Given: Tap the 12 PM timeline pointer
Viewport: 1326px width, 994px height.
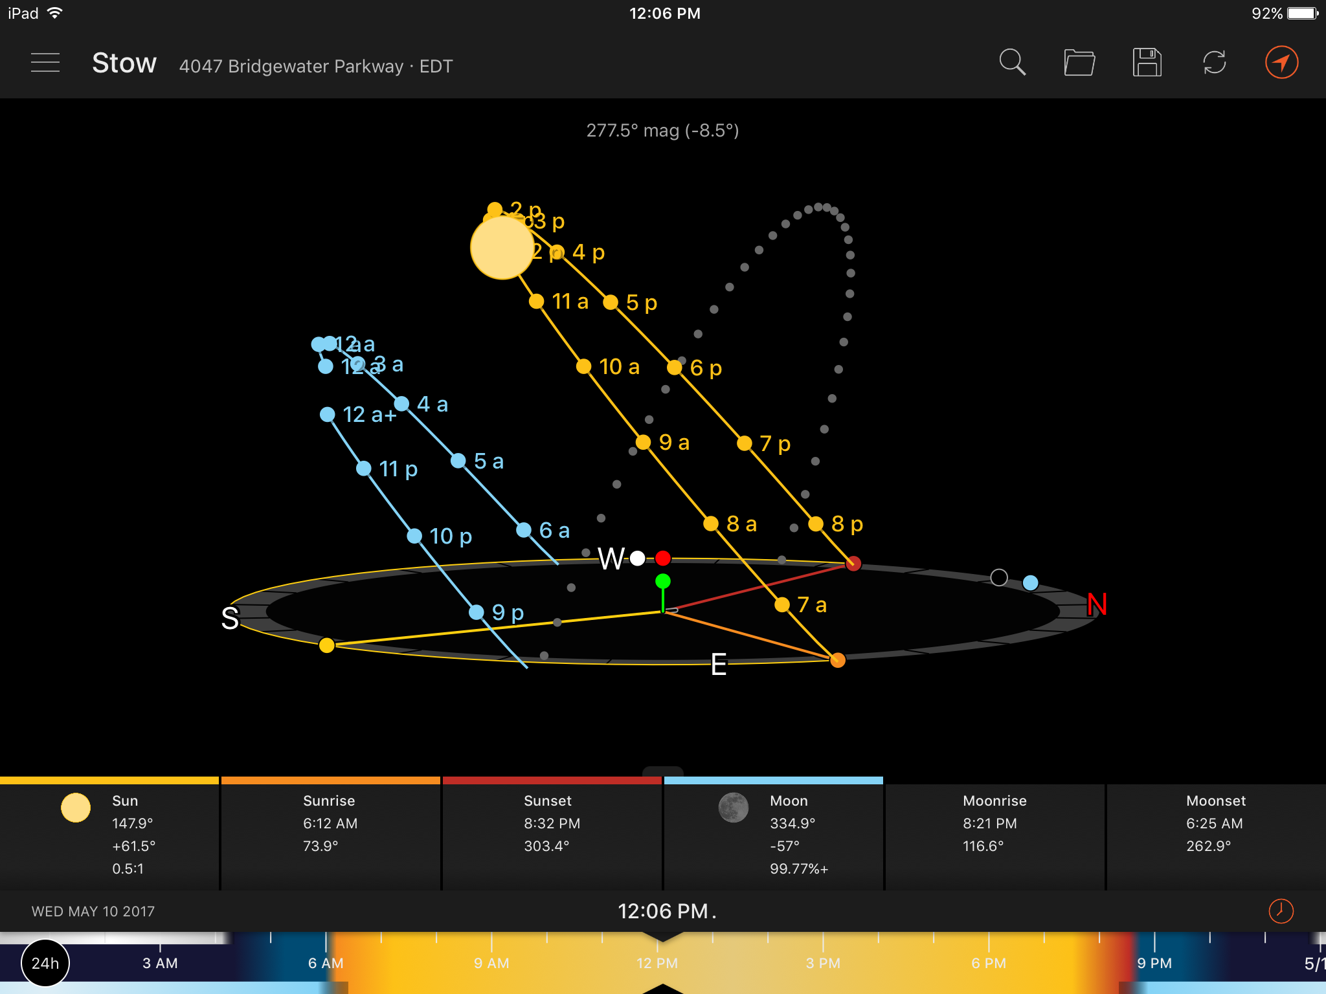Looking at the screenshot, I should [x=663, y=936].
